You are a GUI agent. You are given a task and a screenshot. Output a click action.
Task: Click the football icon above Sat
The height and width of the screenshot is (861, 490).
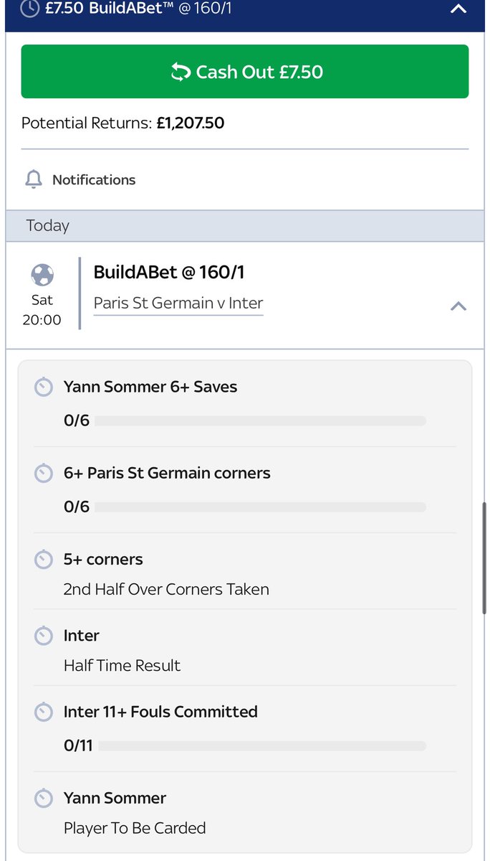pyautogui.click(x=42, y=275)
